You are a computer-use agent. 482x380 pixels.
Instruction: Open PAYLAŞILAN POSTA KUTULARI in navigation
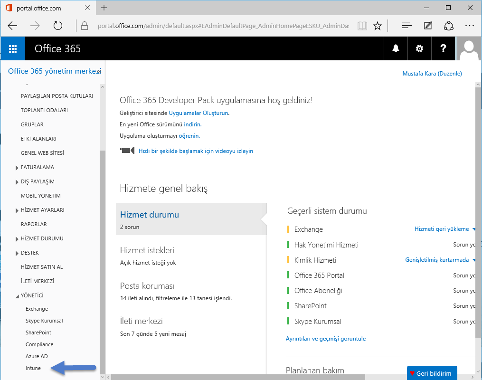click(x=57, y=96)
